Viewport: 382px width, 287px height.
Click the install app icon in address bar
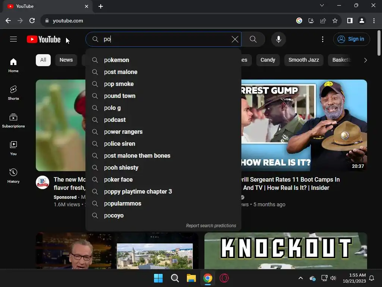pyautogui.click(x=311, y=21)
